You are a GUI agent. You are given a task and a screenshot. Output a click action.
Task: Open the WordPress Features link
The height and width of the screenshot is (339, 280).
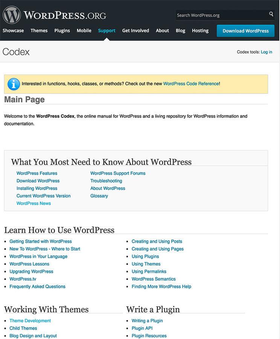[x=37, y=173]
